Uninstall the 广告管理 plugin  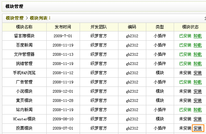click(x=198, y=82)
